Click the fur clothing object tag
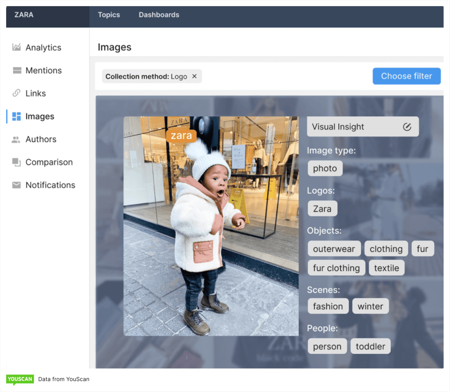Image resolution: width=450 pixels, height=392 pixels. pos(336,268)
